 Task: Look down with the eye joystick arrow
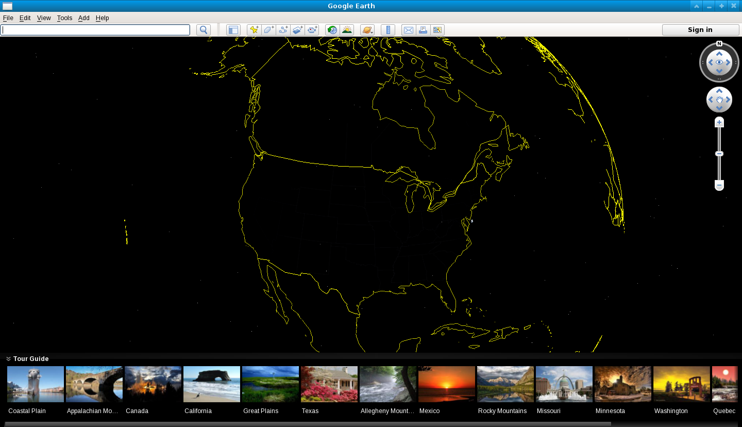click(x=719, y=71)
